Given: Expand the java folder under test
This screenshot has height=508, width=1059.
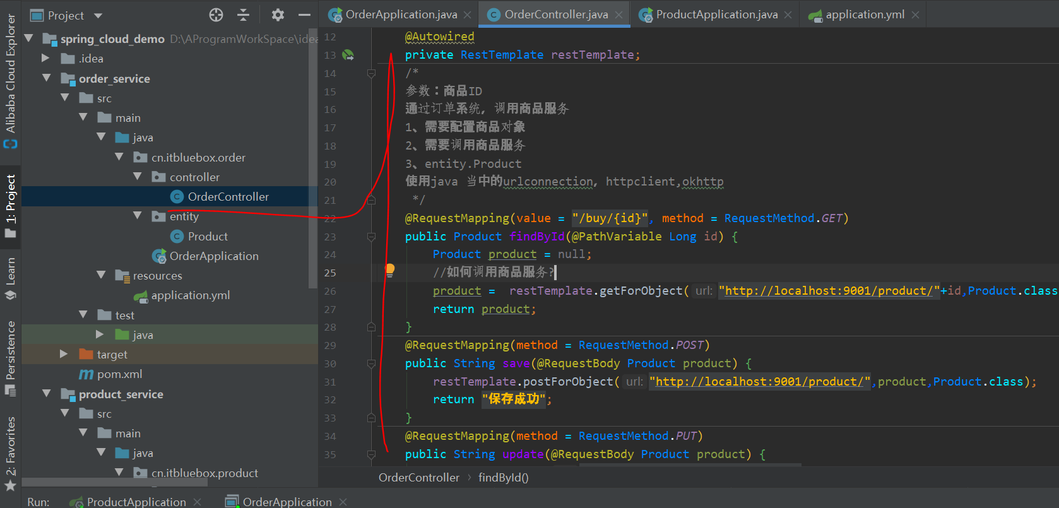Looking at the screenshot, I should pos(100,334).
